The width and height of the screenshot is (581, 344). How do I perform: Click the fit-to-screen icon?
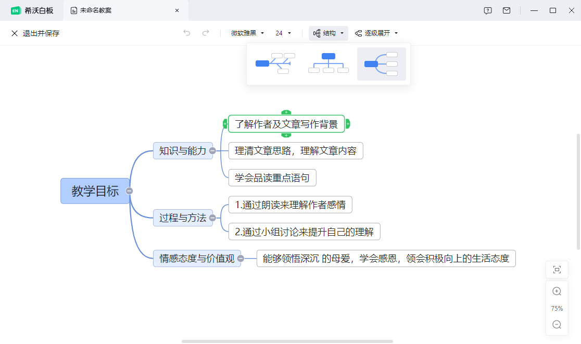click(x=557, y=270)
